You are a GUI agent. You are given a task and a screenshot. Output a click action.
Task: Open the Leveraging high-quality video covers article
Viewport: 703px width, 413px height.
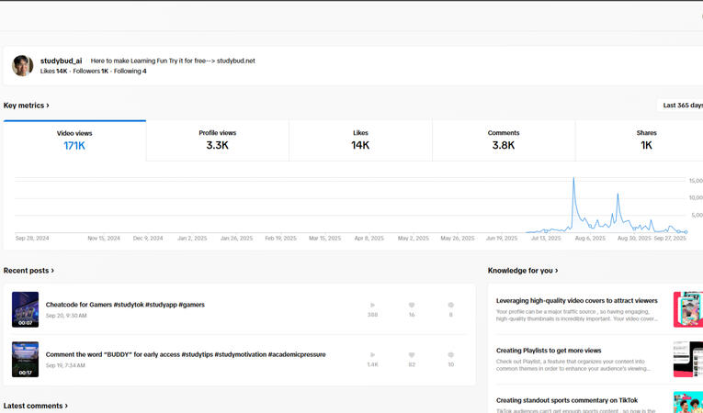pos(576,300)
